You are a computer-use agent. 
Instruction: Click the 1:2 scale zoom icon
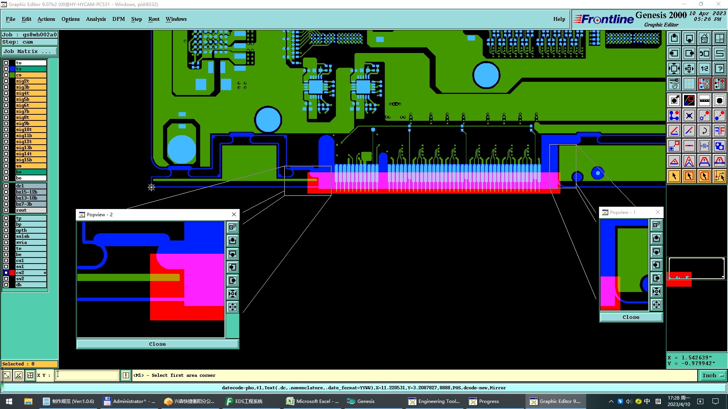tap(704, 69)
